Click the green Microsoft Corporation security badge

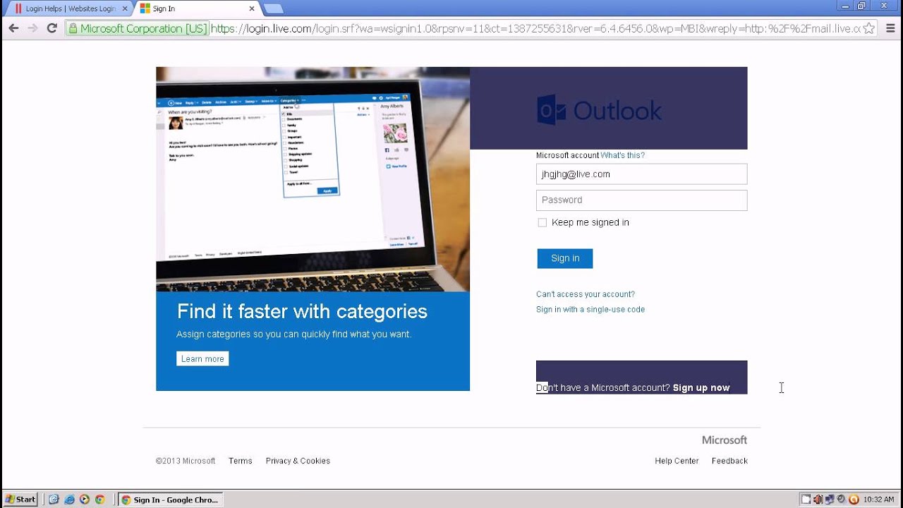click(137, 29)
